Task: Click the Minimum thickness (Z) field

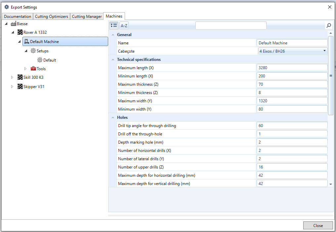Action: coord(292,93)
